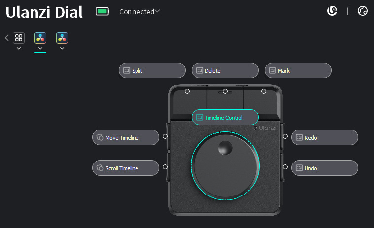Viewport: 374px width, 228px height.
Task: Open the Timeline Control dial assignment
Action: coord(225,117)
